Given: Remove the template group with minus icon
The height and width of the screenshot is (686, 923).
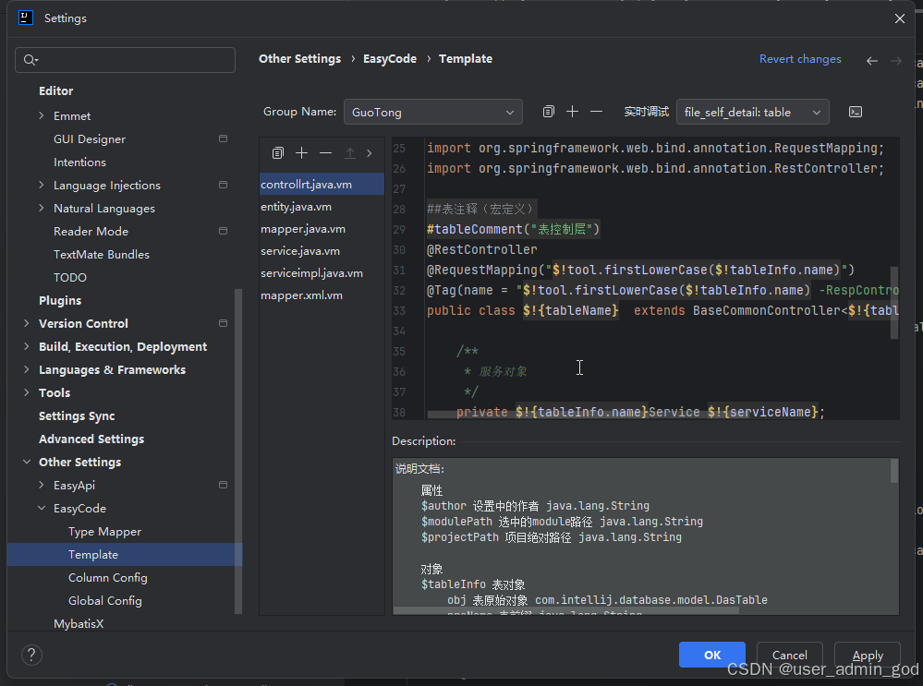Looking at the screenshot, I should pos(596,111).
